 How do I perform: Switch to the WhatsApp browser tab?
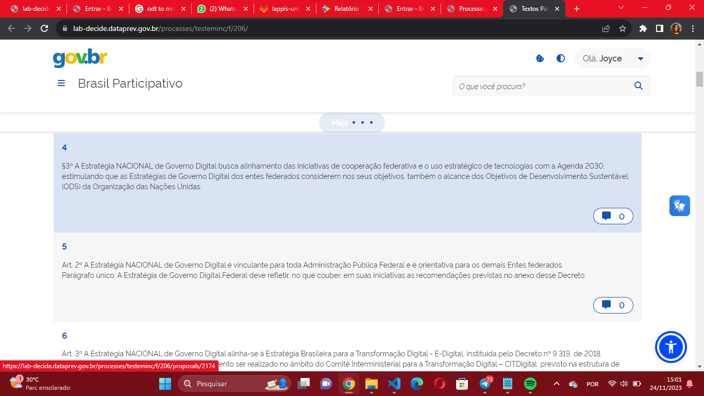click(222, 9)
